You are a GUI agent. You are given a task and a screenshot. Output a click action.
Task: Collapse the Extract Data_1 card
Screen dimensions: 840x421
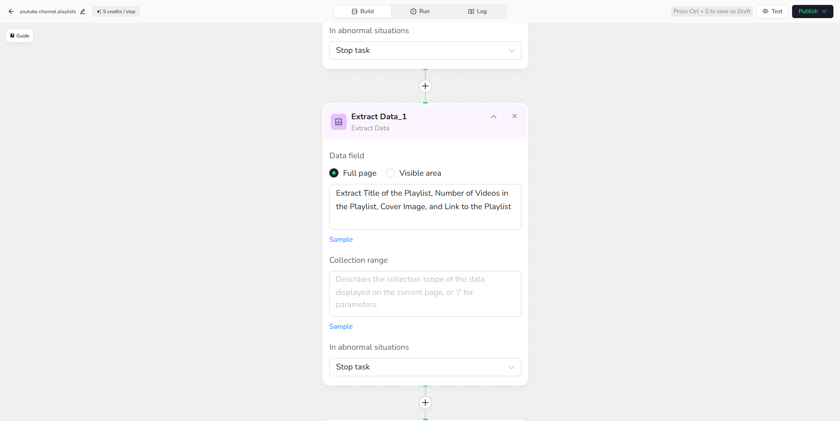(493, 117)
